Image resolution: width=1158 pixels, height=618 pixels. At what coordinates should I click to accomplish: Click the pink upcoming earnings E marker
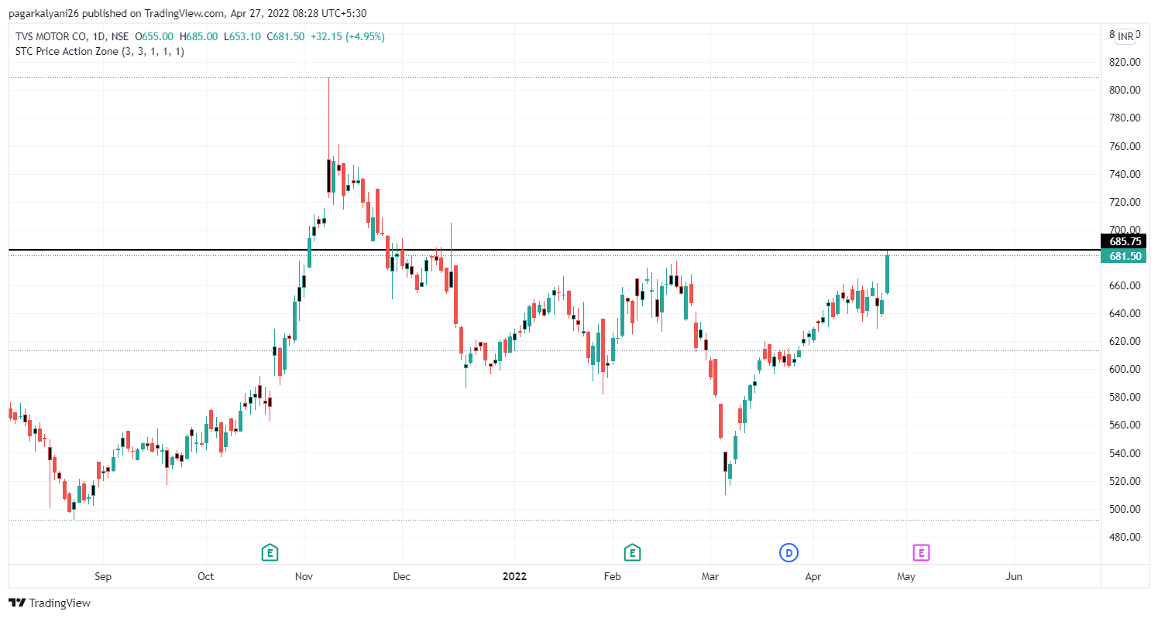click(921, 552)
